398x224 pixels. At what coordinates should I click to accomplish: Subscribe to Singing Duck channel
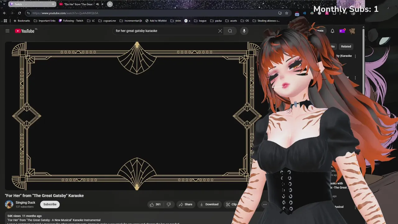tap(50, 204)
